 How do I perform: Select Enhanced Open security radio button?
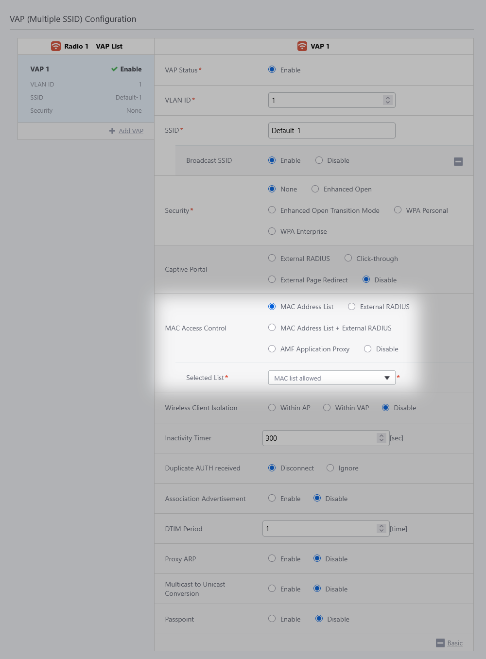point(315,189)
